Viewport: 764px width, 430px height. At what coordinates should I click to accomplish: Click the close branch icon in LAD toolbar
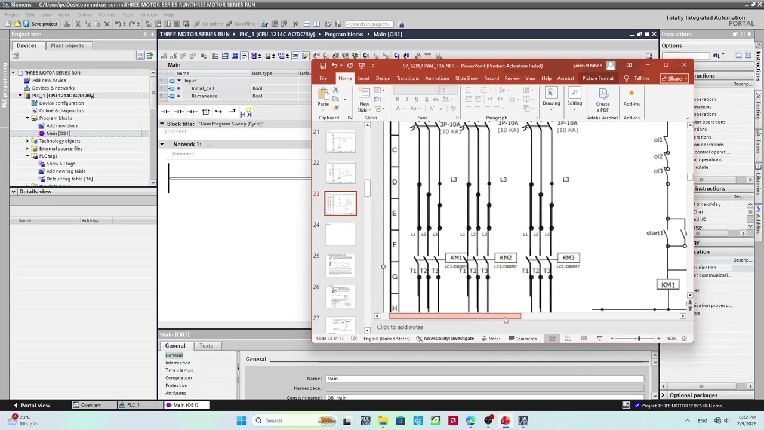click(232, 112)
